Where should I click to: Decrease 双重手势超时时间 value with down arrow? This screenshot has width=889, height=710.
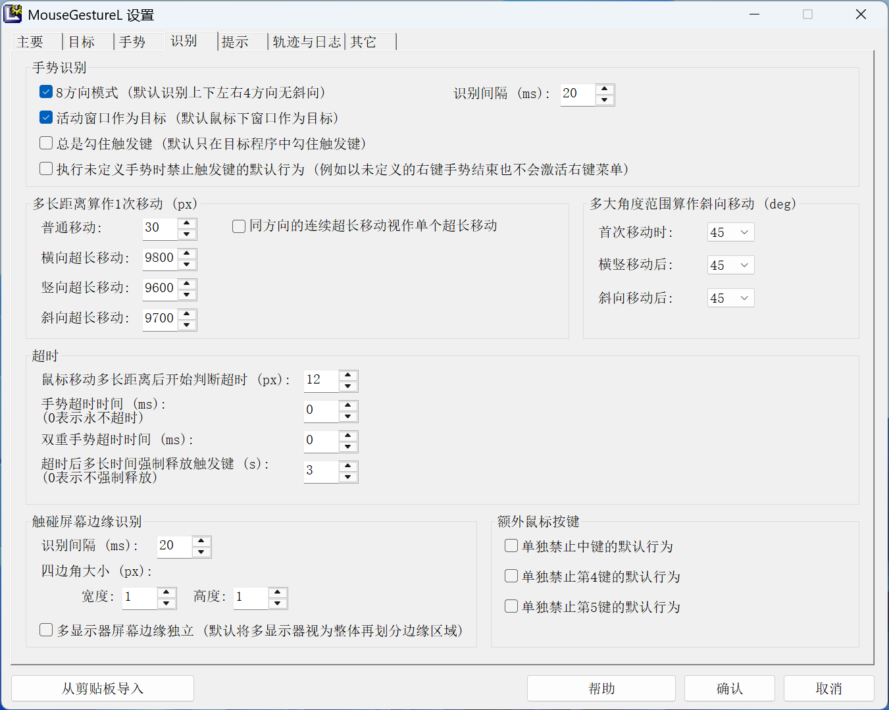(x=348, y=447)
